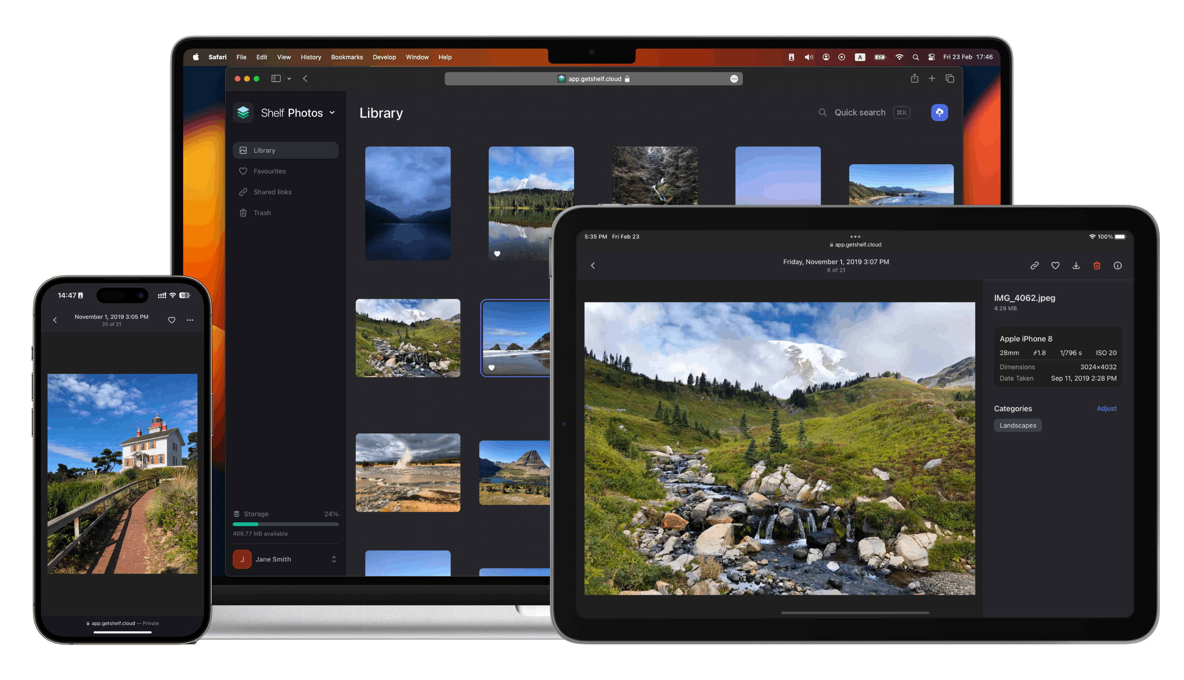Click the Adjust categories link

pos(1106,408)
